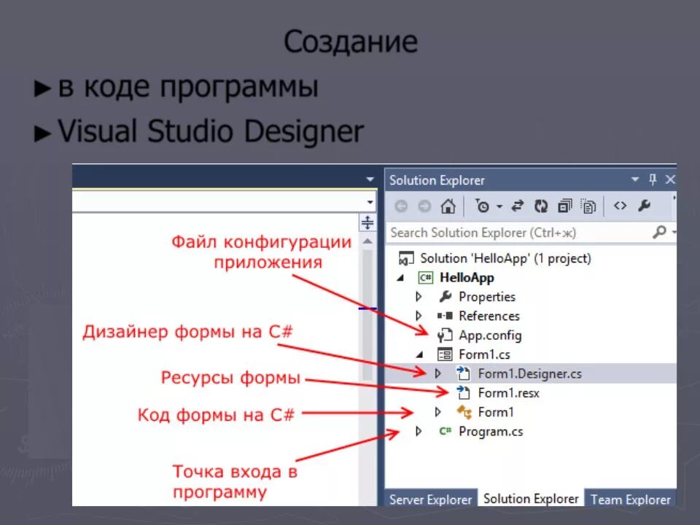The width and height of the screenshot is (700, 525).
Task: Expand the Program.cs node
Action: pyautogui.click(x=419, y=431)
